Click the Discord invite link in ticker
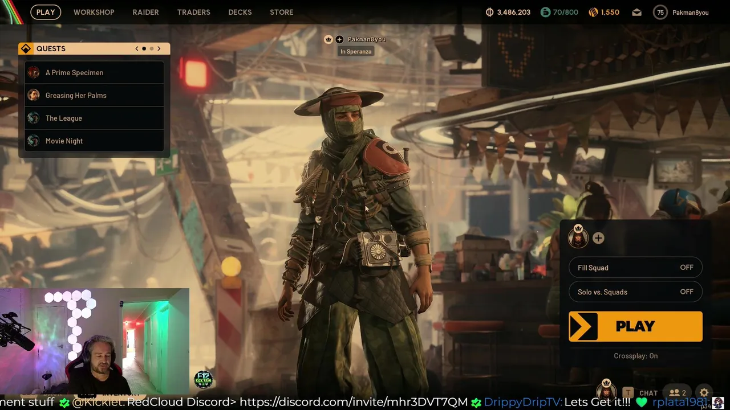730x410 pixels. [x=354, y=402]
